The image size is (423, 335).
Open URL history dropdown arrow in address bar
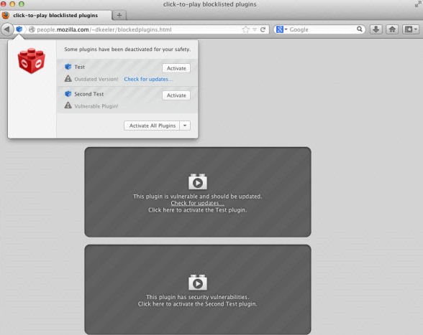coord(255,29)
